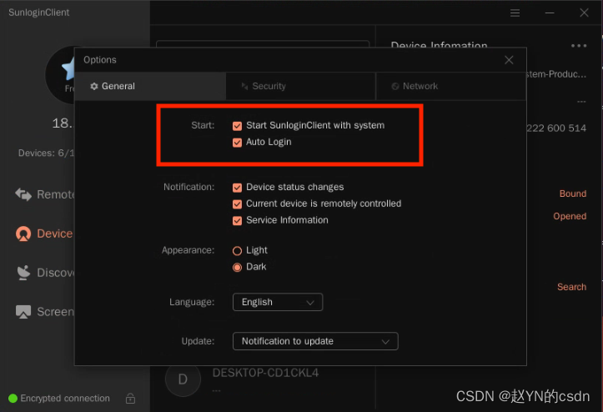Click the Screen projection icon in the sidebar
Viewport: 603px width, 412px height.
[23, 312]
